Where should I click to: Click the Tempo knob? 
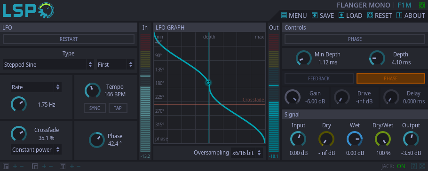tap(93, 91)
